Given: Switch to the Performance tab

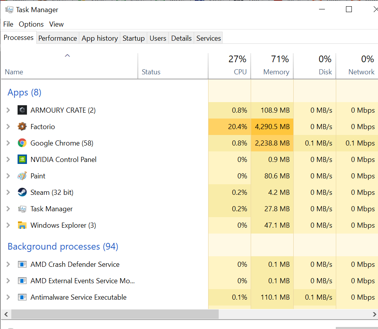Looking at the screenshot, I should [58, 38].
